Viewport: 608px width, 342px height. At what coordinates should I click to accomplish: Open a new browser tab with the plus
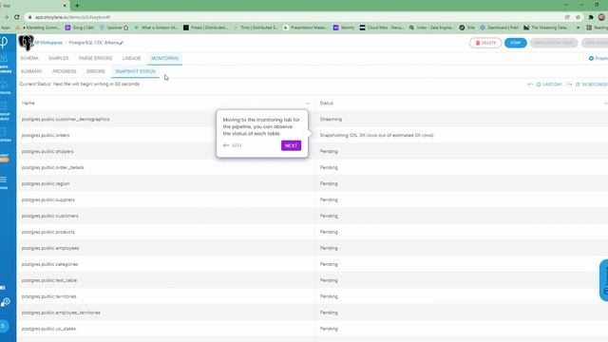[77, 6]
